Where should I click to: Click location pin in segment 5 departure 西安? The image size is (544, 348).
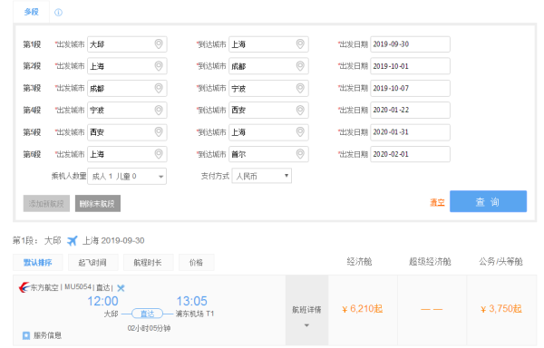(159, 132)
